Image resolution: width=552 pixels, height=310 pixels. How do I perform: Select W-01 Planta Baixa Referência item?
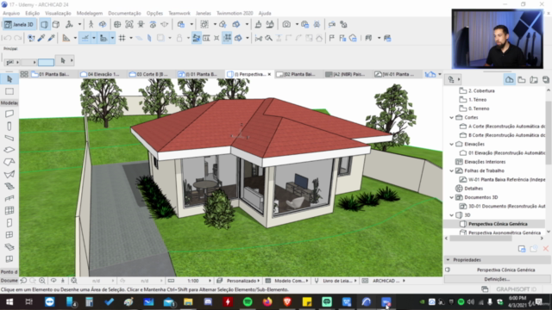pos(506,180)
